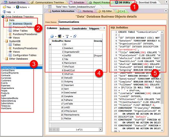
Task: Switch to the Constraints tab
Action: [x=79, y=28]
